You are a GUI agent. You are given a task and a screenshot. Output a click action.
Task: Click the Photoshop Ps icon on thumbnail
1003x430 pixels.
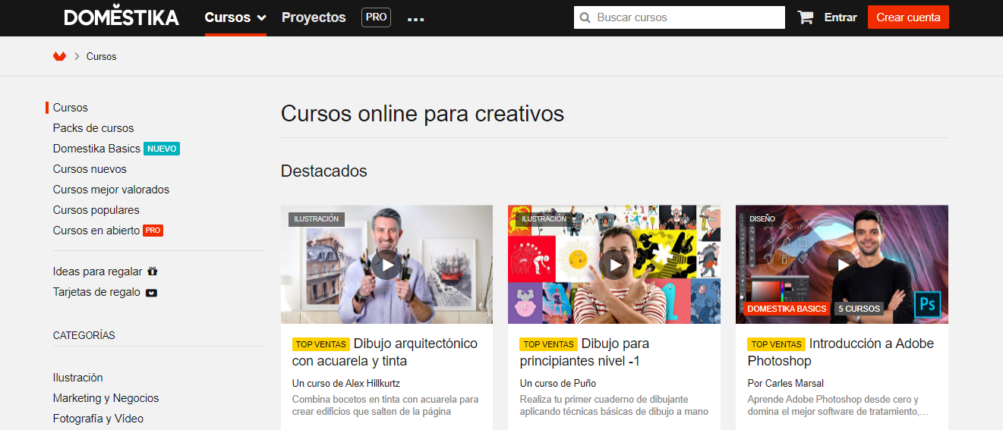[x=927, y=304]
